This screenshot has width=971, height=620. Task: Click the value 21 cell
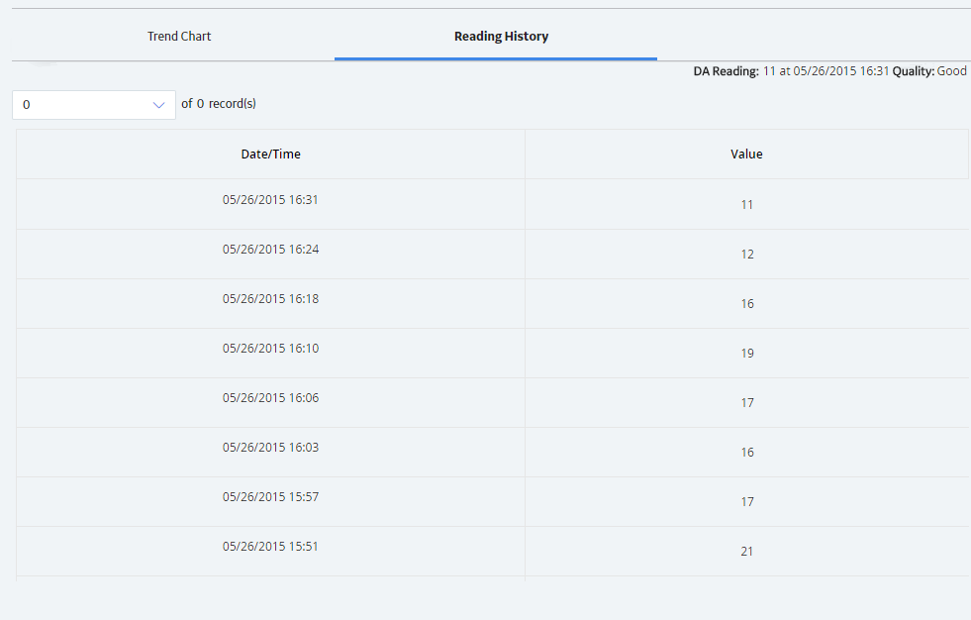coord(747,552)
